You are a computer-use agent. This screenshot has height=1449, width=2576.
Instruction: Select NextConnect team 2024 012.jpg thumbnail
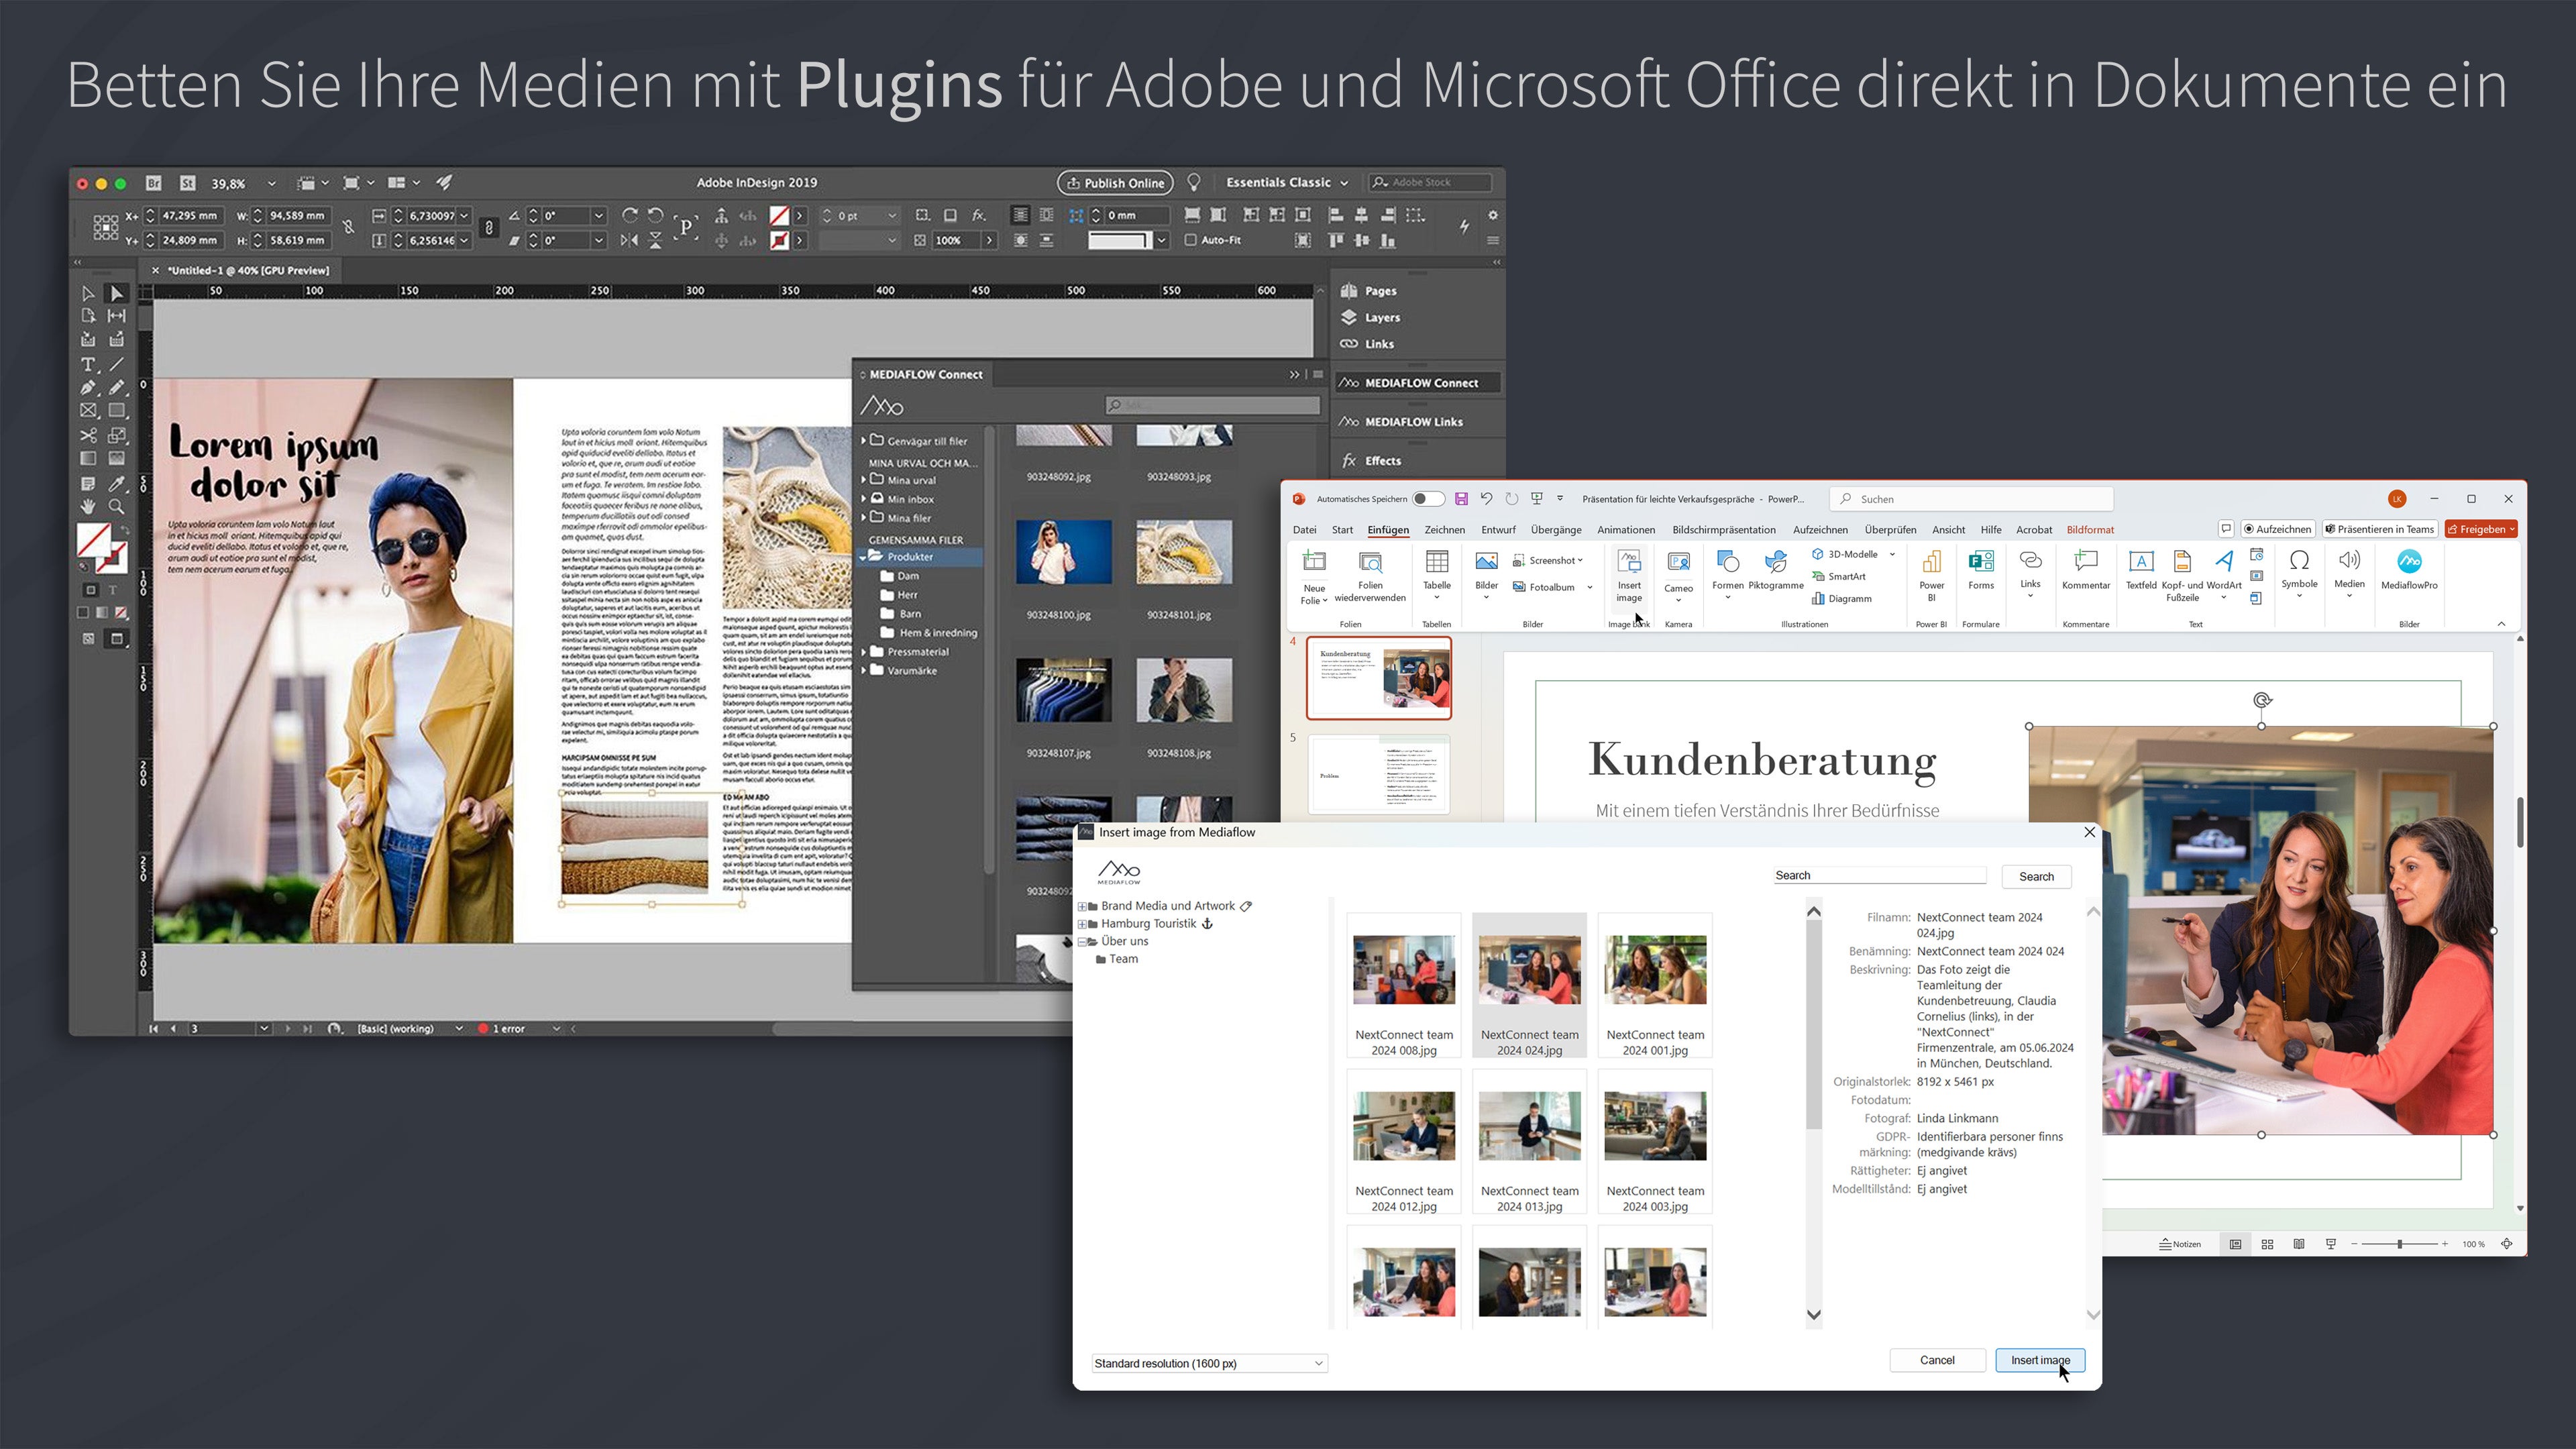click(1404, 1127)
